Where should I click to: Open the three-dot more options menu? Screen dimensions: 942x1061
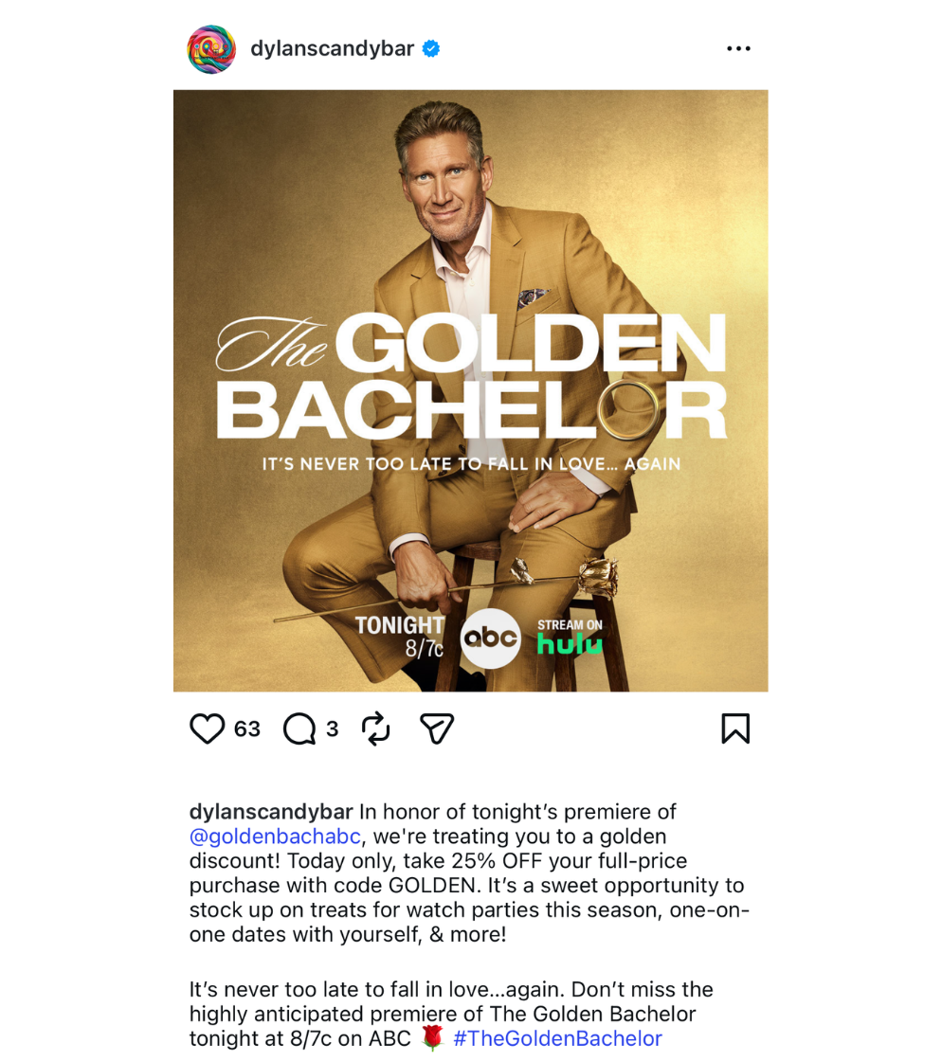coord(738,48)
